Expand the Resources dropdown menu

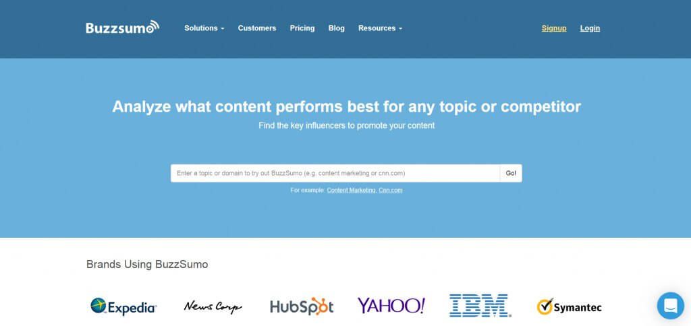[380, 28]
